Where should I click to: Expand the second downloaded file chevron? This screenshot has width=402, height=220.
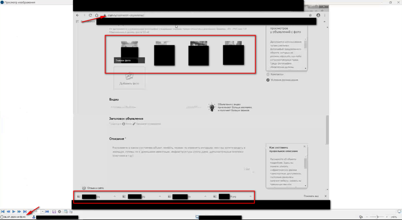click(160, 196)
